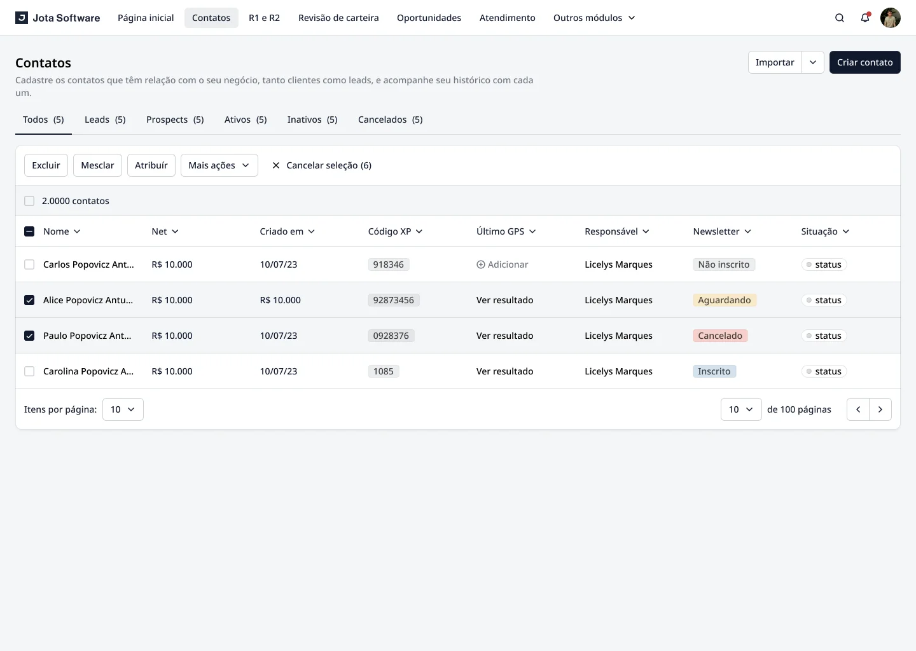Expand the Outros módulos menu
916x651 pixels.
(x=594, y=18)
